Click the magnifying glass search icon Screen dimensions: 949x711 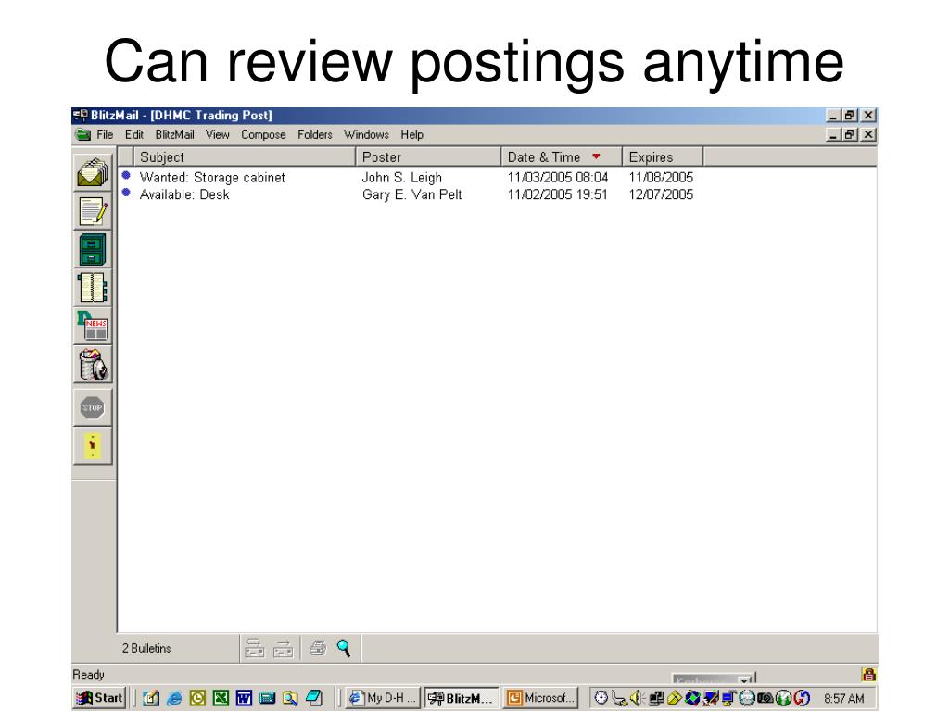click(x=344, y=648)
